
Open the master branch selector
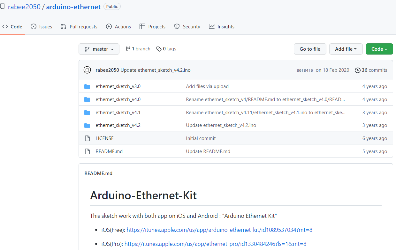click(x=99, y=49)
